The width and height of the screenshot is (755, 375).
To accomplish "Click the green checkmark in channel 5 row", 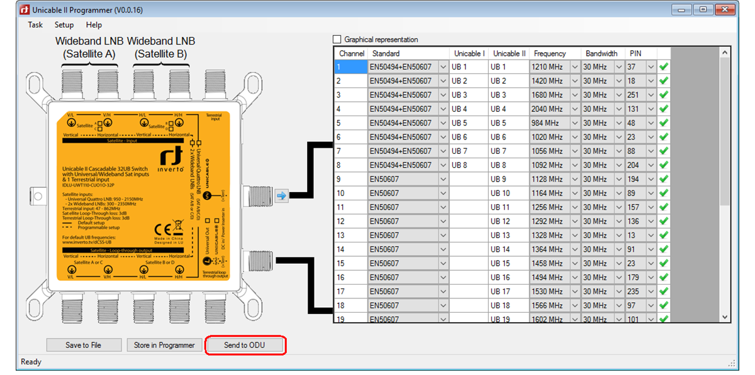I will coord(664,123).
